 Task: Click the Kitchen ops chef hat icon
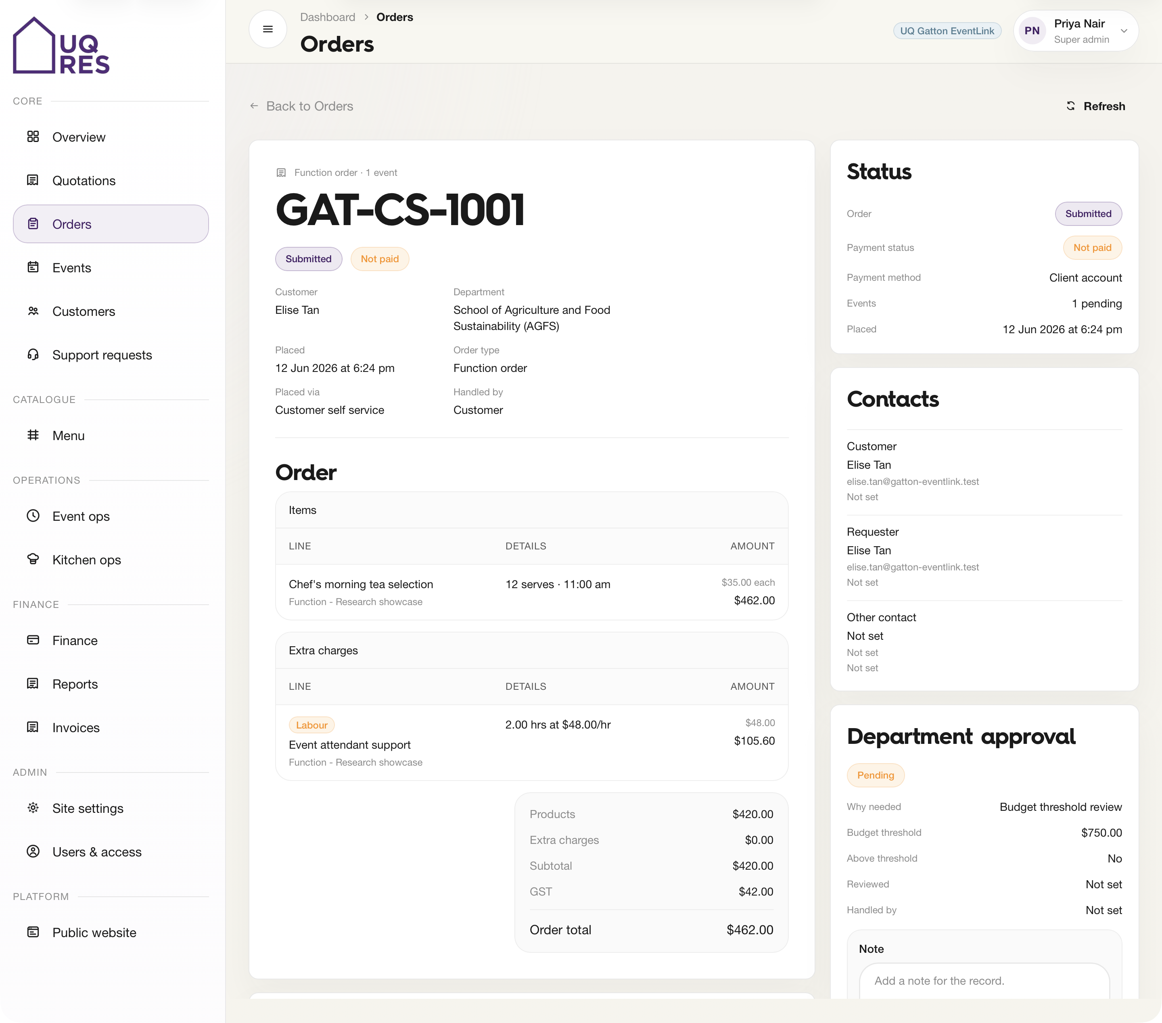click(33, 559)
